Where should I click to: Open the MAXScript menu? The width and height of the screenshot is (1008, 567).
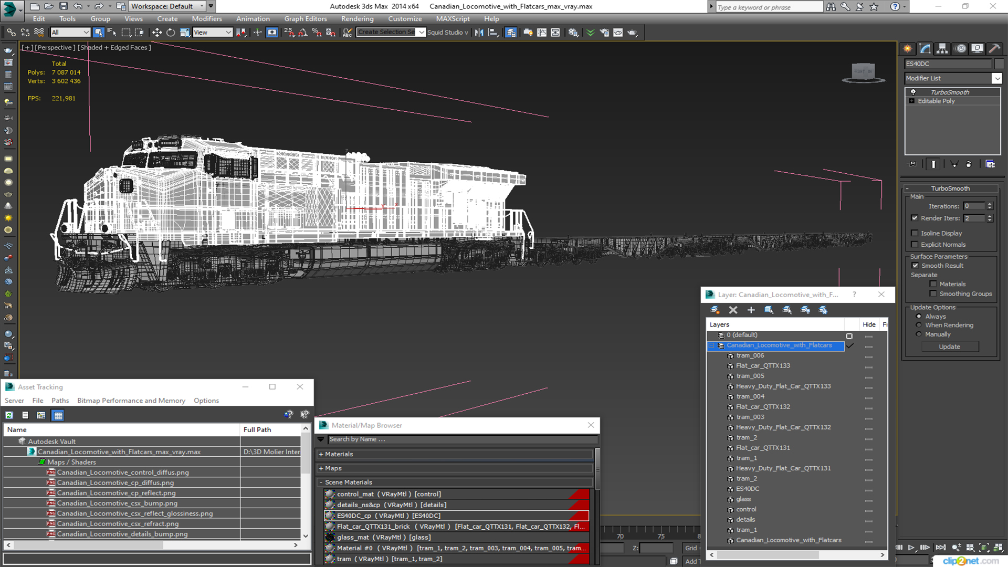tap(453, 19)
